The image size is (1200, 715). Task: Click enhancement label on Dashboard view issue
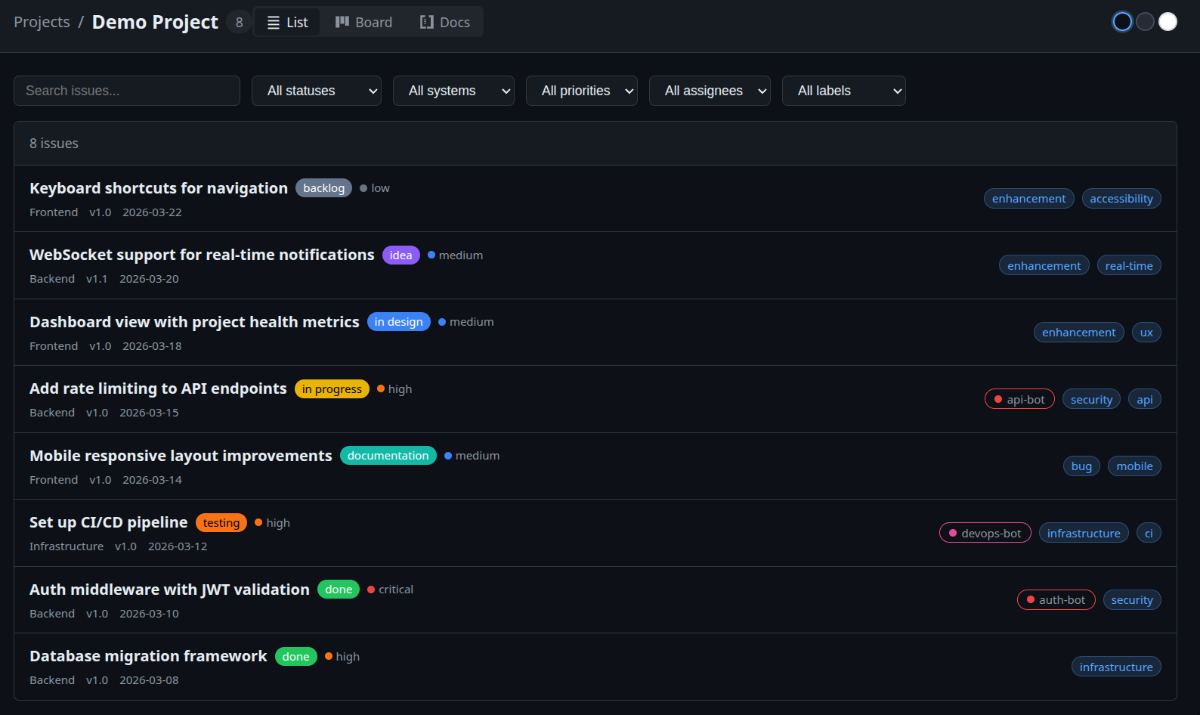click(1078, 333)
